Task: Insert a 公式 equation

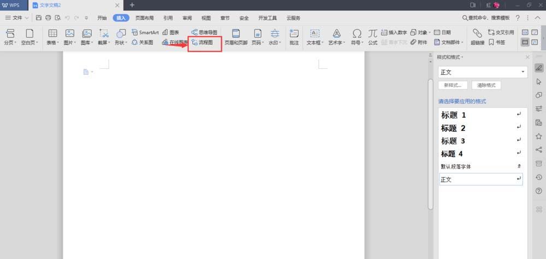Action: (372, 37)
